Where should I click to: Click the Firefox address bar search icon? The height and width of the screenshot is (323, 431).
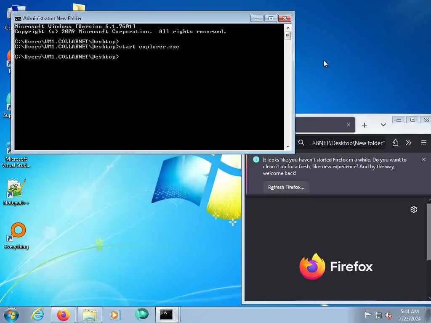click(301, 143)
